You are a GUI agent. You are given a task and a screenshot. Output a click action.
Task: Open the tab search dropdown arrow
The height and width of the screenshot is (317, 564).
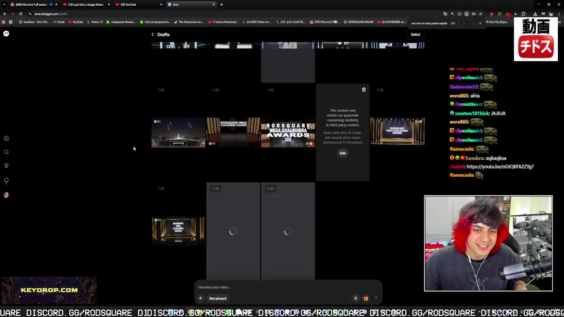(x=4, y=4)
